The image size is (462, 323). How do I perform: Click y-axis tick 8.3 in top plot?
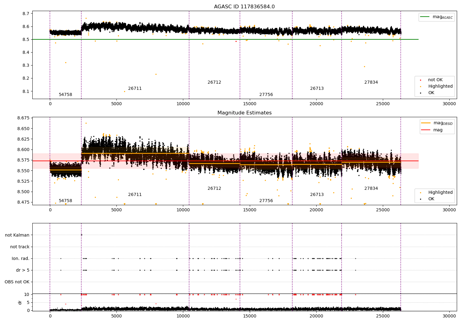(26, 66)
